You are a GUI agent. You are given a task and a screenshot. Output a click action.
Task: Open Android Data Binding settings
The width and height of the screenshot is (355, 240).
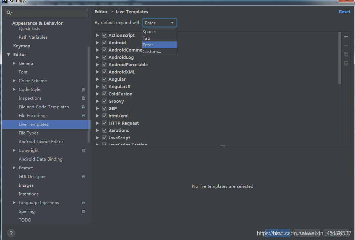coord(41,159)
